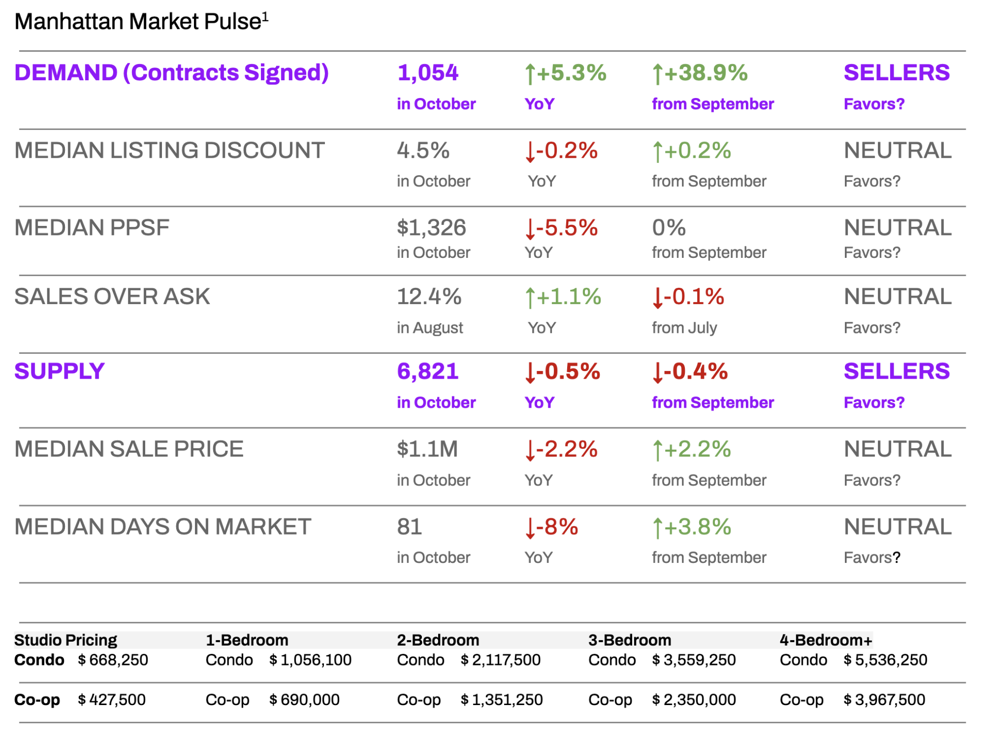Viewport: 986px width, 734px height.
Task: Click the NEUTRAL label for Median PPSF
Action: (x=897, y=227)
